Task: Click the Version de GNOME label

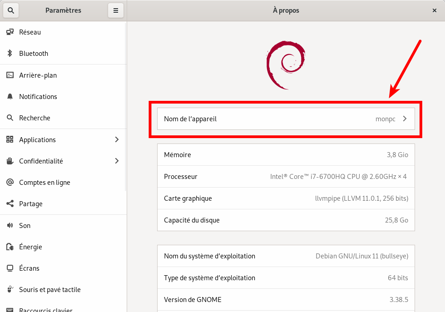Action: coord(193,299)
